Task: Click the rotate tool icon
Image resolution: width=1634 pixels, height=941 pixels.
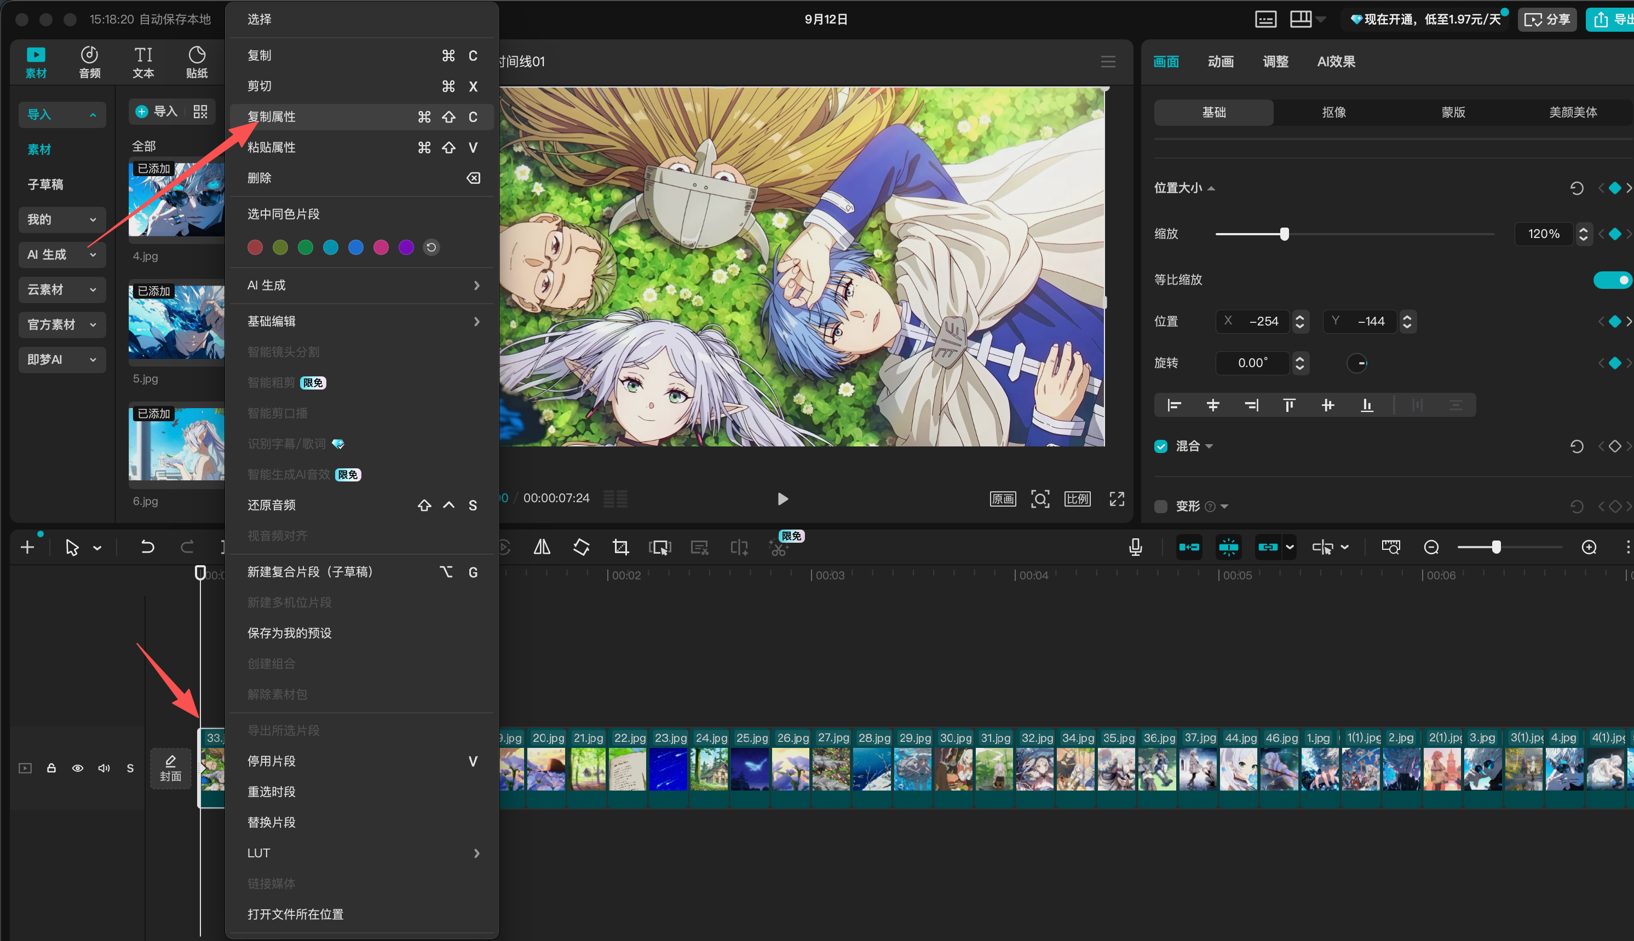Action: [x=582, y=548]
